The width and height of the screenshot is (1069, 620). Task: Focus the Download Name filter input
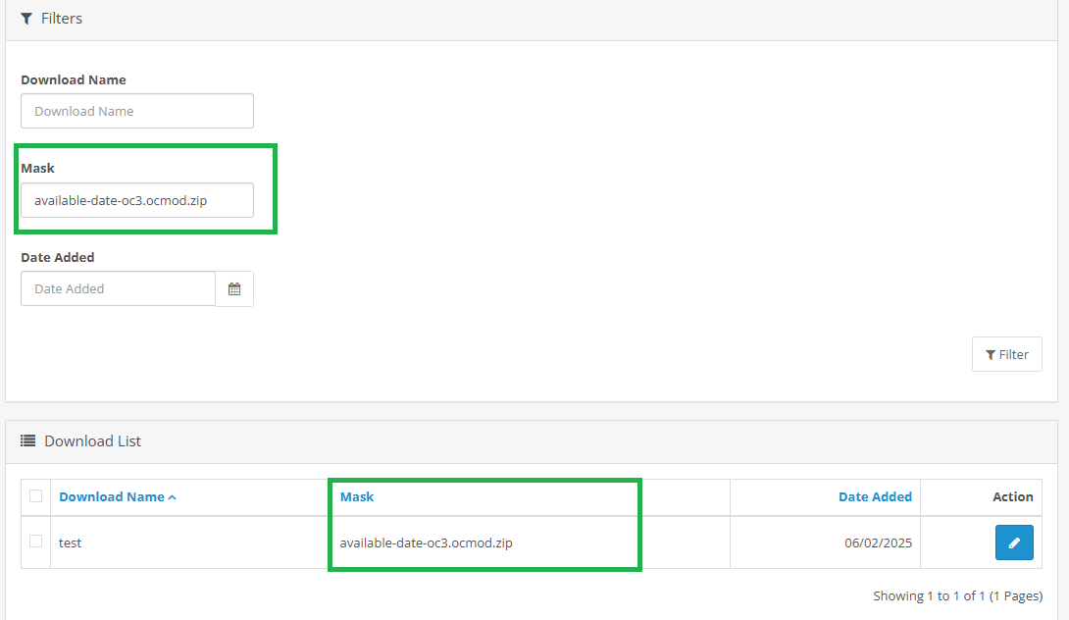pyautogui.click(x=137, y=111)
